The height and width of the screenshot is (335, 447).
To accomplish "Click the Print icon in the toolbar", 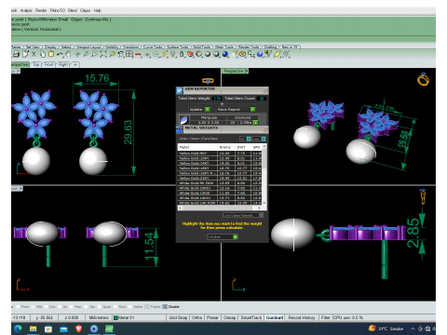I will click(16, 54).
